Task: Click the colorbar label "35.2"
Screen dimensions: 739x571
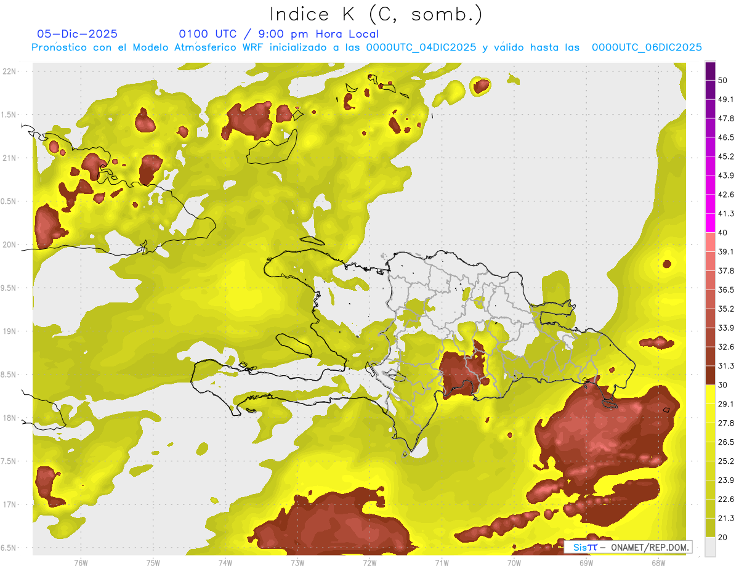Action: [x=726, y=309]
